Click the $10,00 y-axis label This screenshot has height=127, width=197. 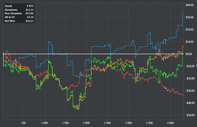pos(189,42)
